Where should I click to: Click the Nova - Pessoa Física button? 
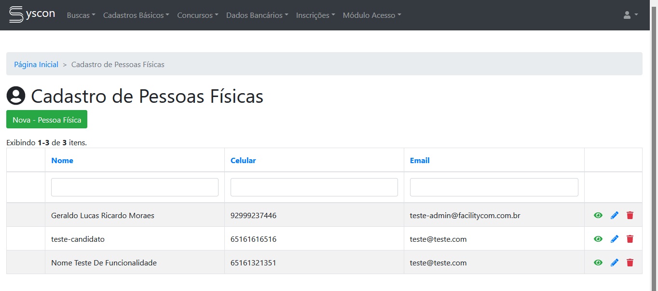pyautogui.click(x=47, y=120)
